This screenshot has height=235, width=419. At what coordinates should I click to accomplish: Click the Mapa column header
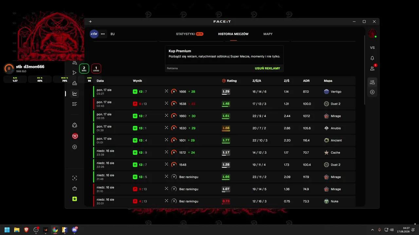tap(328, 81)
